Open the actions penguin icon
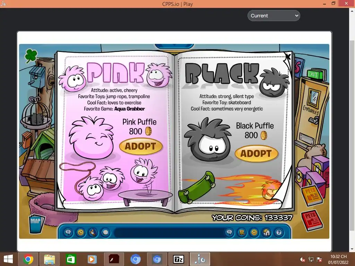This screenshot has height=266, width=355. pyautogui.click(x=93, y=232)
